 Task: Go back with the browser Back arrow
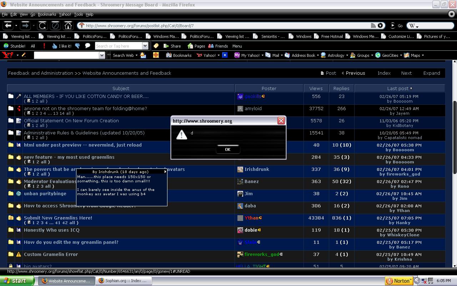tap(8, 26)
